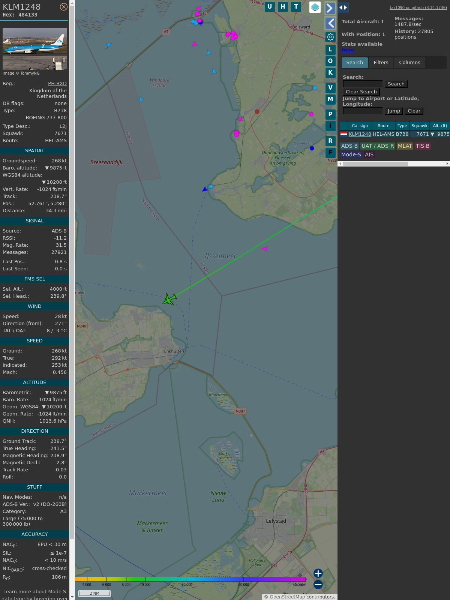Open the map settings gear
The image size is (450, 600).
pyautogui.click(x=330, y=37)
